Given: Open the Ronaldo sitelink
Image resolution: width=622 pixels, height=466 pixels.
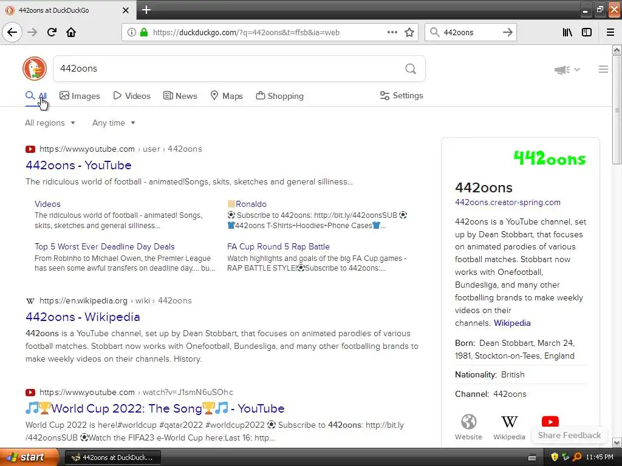Looking at the screenshot, I should 247,204.
